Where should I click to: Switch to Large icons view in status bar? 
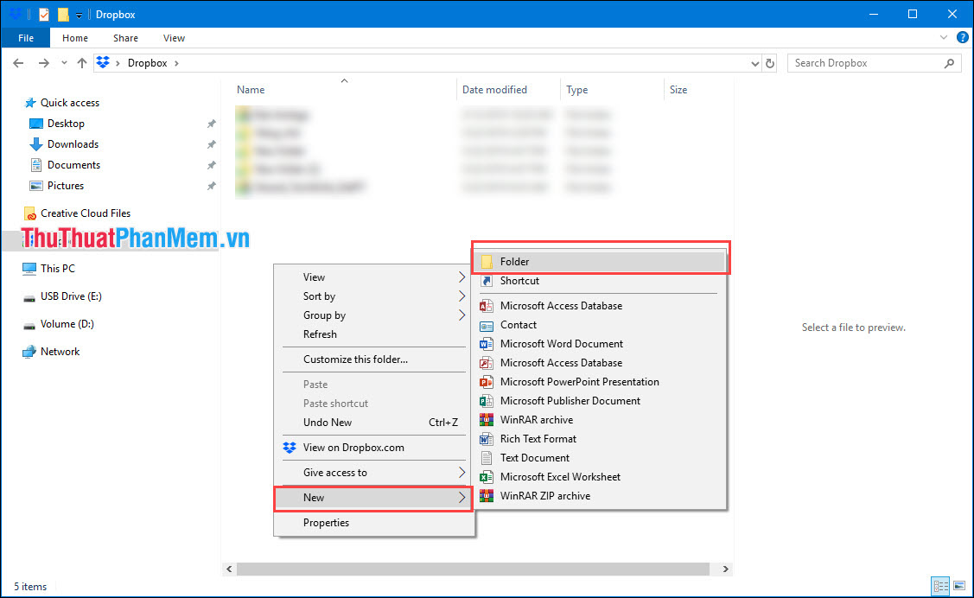[x=959, y=586]
